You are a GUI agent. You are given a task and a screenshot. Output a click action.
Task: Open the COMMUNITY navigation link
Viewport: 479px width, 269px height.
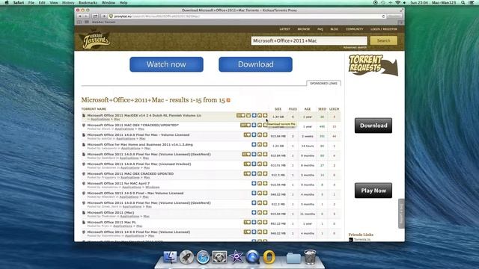coord(354,29)
